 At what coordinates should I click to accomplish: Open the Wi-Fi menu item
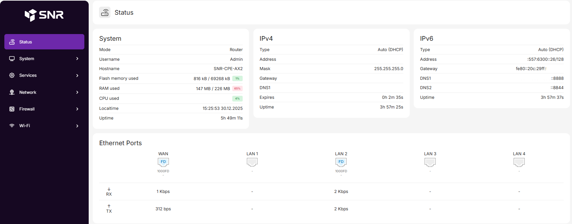coord(25,126)
